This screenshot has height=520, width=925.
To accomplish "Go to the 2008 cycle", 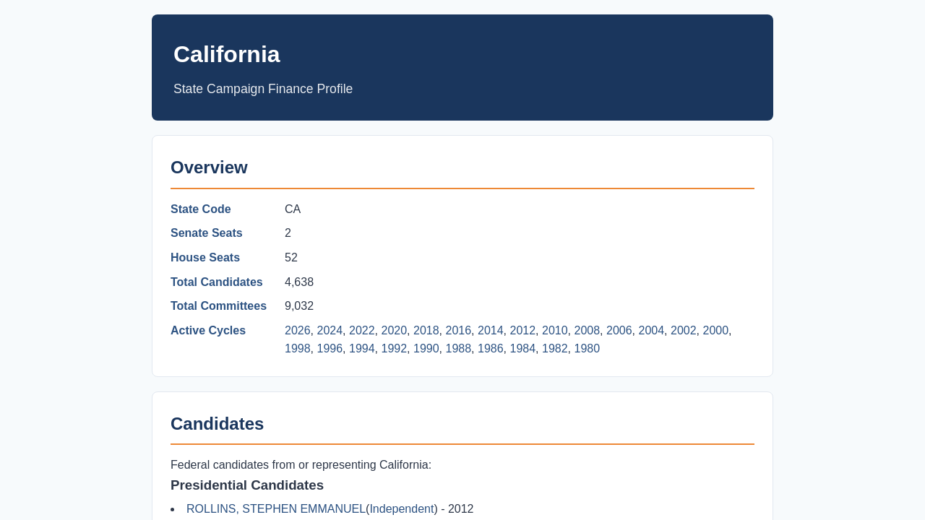I will click(x=587, y=331).
